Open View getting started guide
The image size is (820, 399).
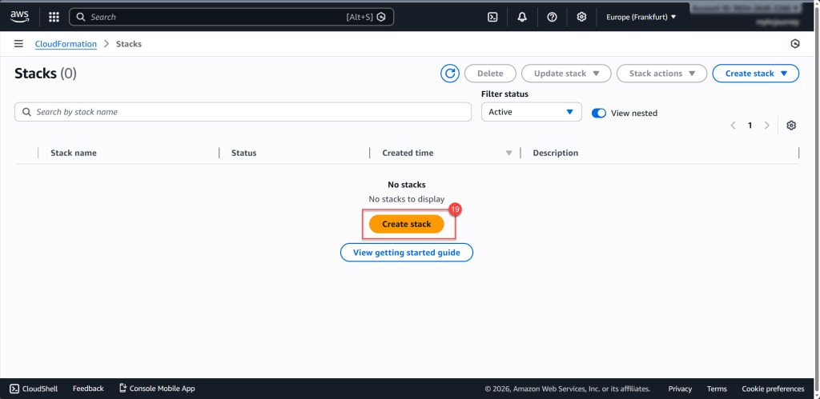[x=407, y=253]
